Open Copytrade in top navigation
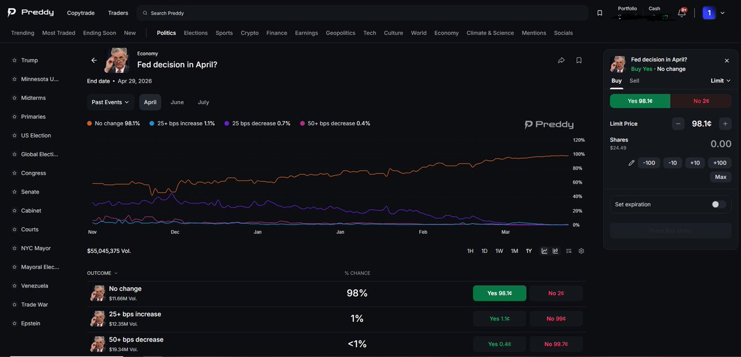 [81, 13]
